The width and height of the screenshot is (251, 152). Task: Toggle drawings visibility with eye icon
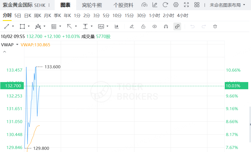pyautogui.click(x=155, y=26)
